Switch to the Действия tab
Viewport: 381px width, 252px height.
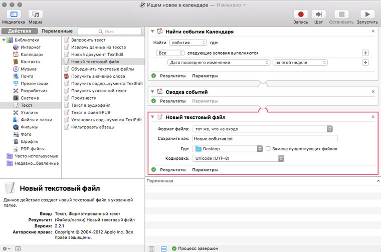[x=20, y=31]
